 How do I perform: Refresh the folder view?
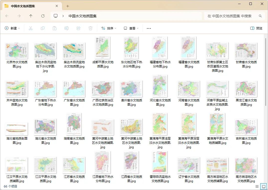click(43, 16)
